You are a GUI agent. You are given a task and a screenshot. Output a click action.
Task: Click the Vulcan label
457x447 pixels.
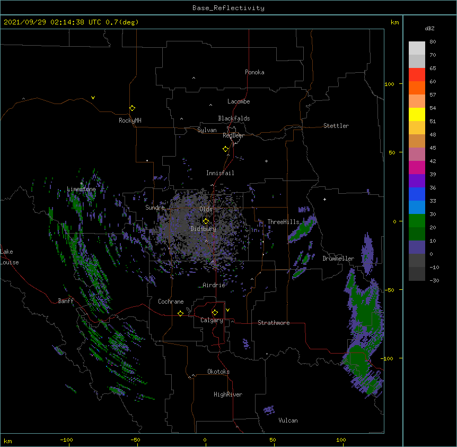288,420
